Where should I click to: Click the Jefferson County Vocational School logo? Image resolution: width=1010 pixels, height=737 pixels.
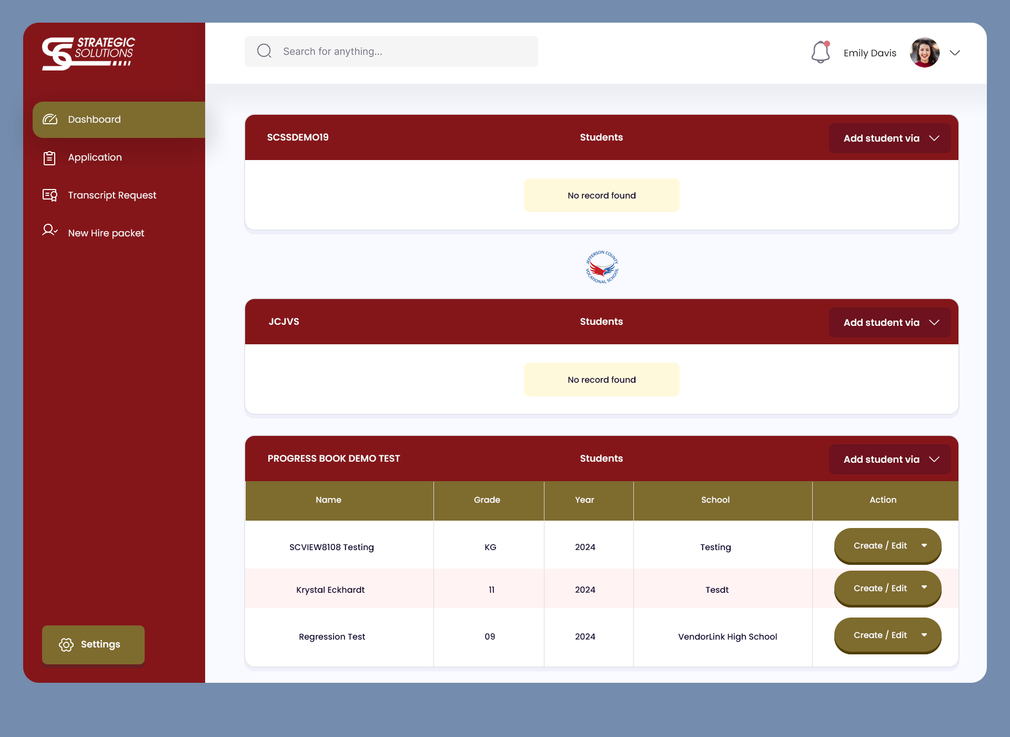coord(602,267)
